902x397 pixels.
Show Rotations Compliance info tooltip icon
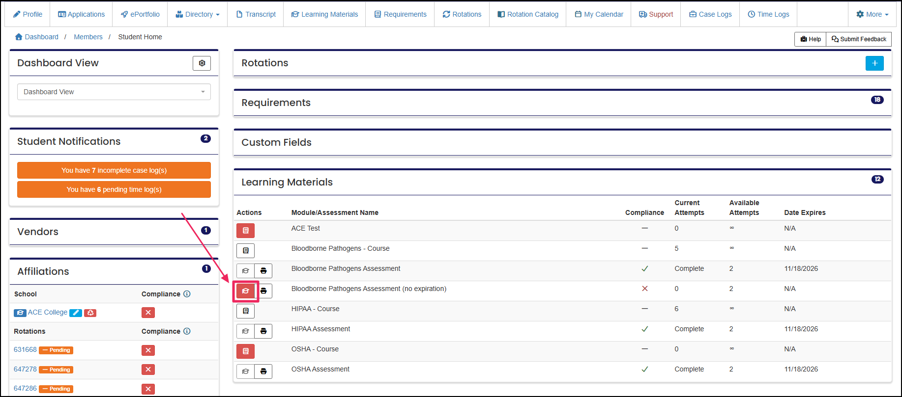[187, 331]
